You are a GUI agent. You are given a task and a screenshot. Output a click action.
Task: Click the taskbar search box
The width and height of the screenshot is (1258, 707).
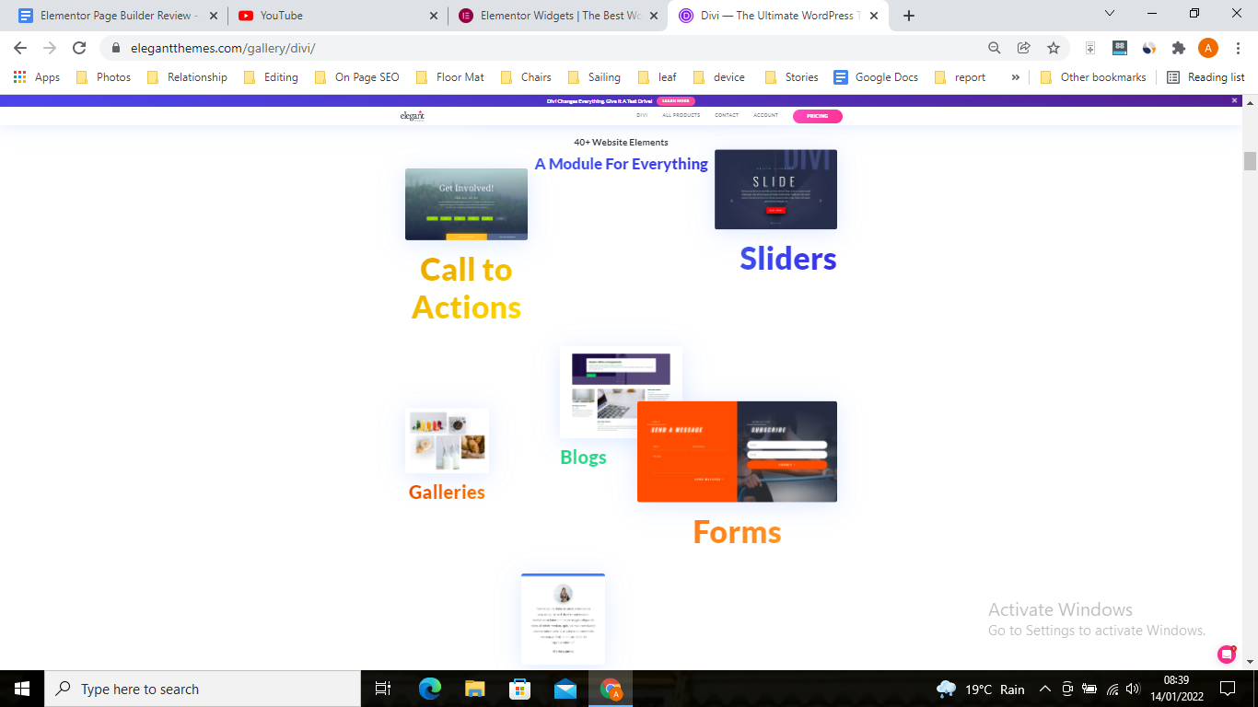[203, 689]
